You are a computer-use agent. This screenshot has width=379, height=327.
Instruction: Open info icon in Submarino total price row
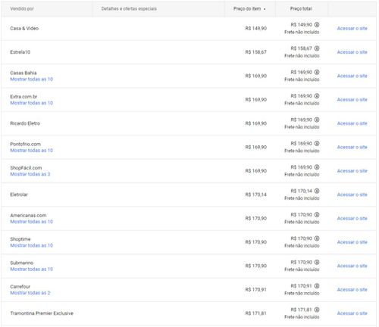pyautogui.click(x=317, y=262)
